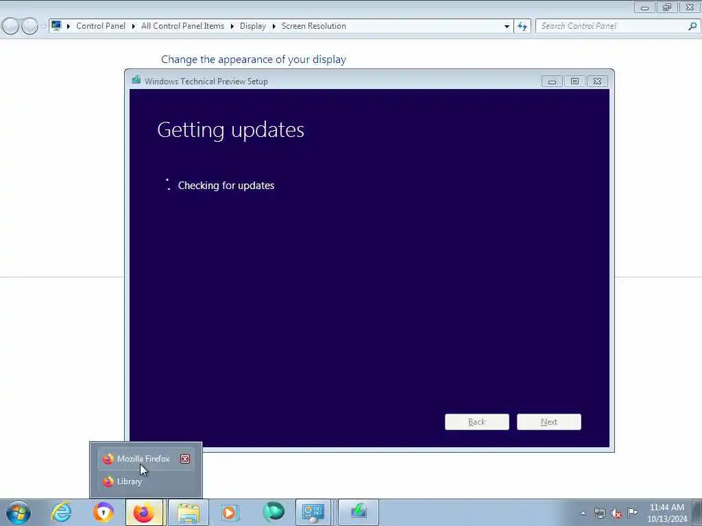Image resolution: width=702 pixels, height=526 pixels.
Task: Open Windows Media Player from the taskbar
Action: tap(230, 512)
